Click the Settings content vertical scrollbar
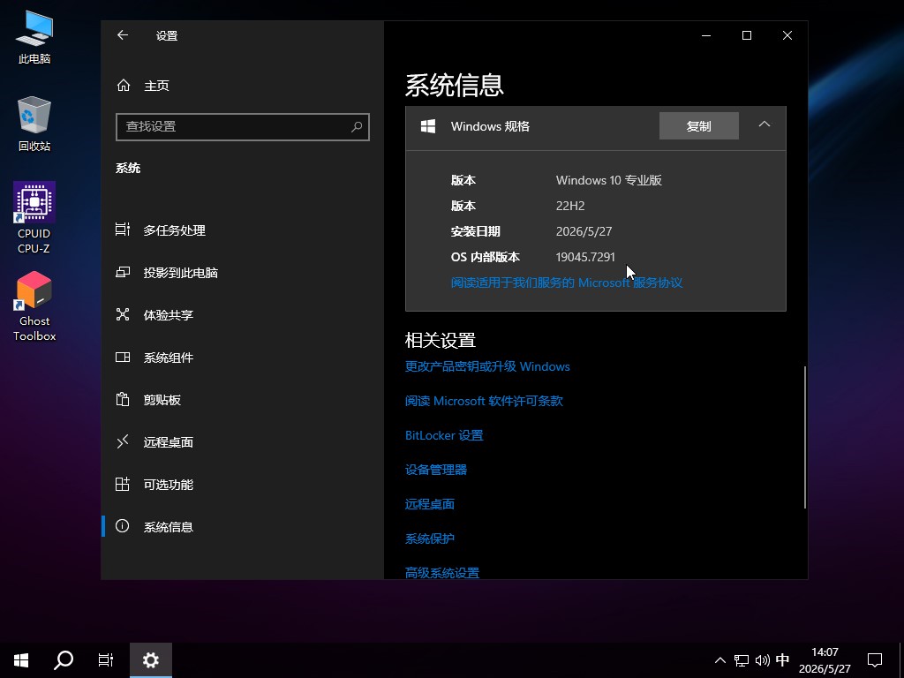 tap(805, 437)
